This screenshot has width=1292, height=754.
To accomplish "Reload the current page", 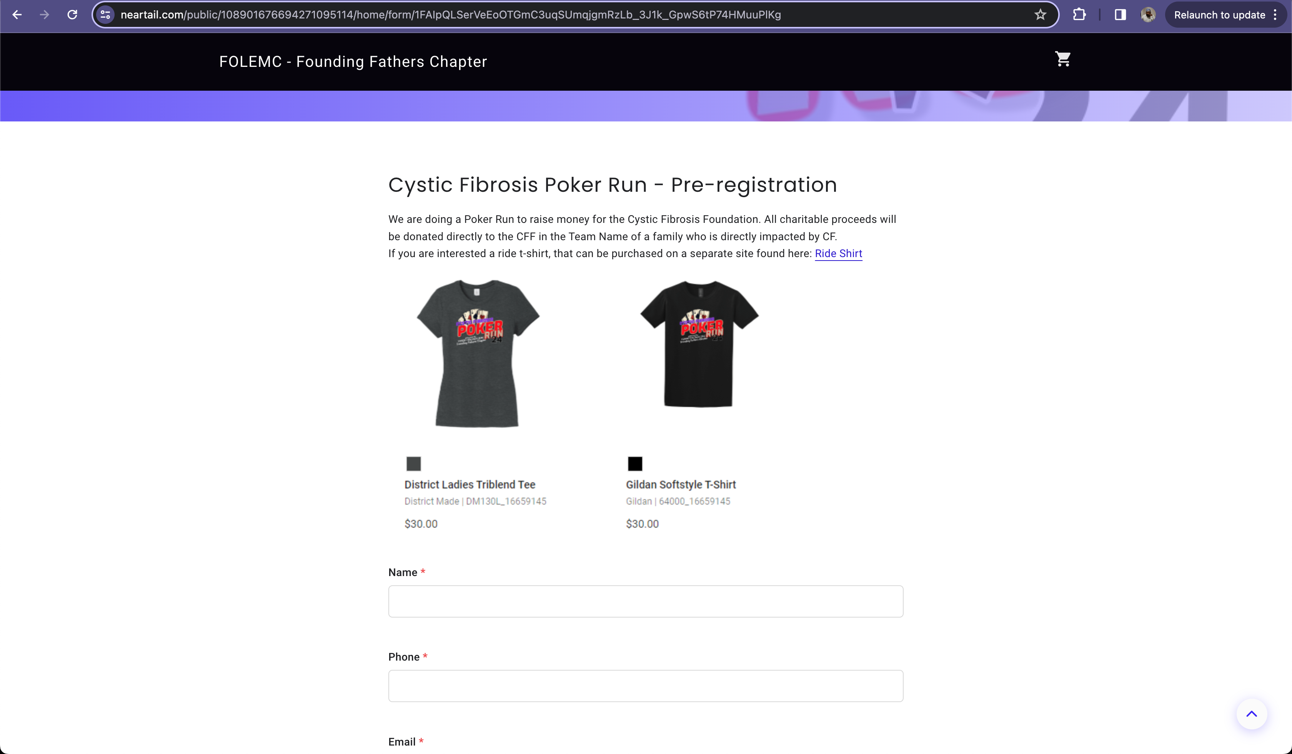I will (72, 15).
